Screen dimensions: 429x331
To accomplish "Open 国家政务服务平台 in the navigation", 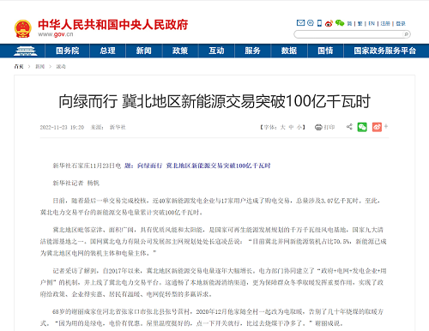I will point(385,51).
